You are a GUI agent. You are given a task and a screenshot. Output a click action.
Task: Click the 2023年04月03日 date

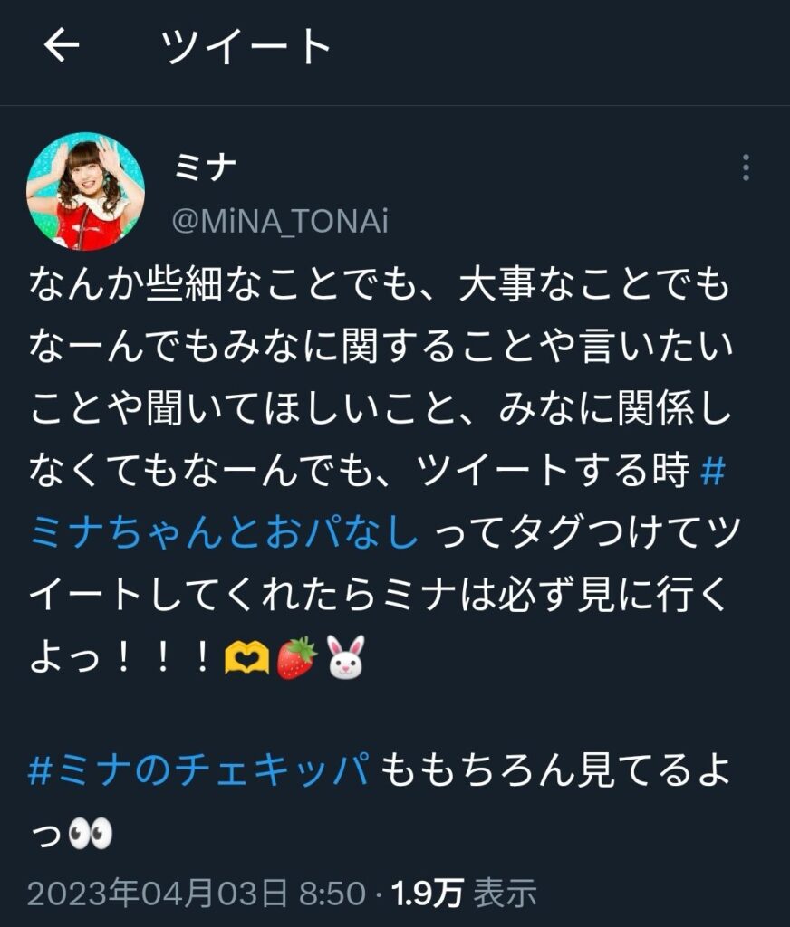158,893
